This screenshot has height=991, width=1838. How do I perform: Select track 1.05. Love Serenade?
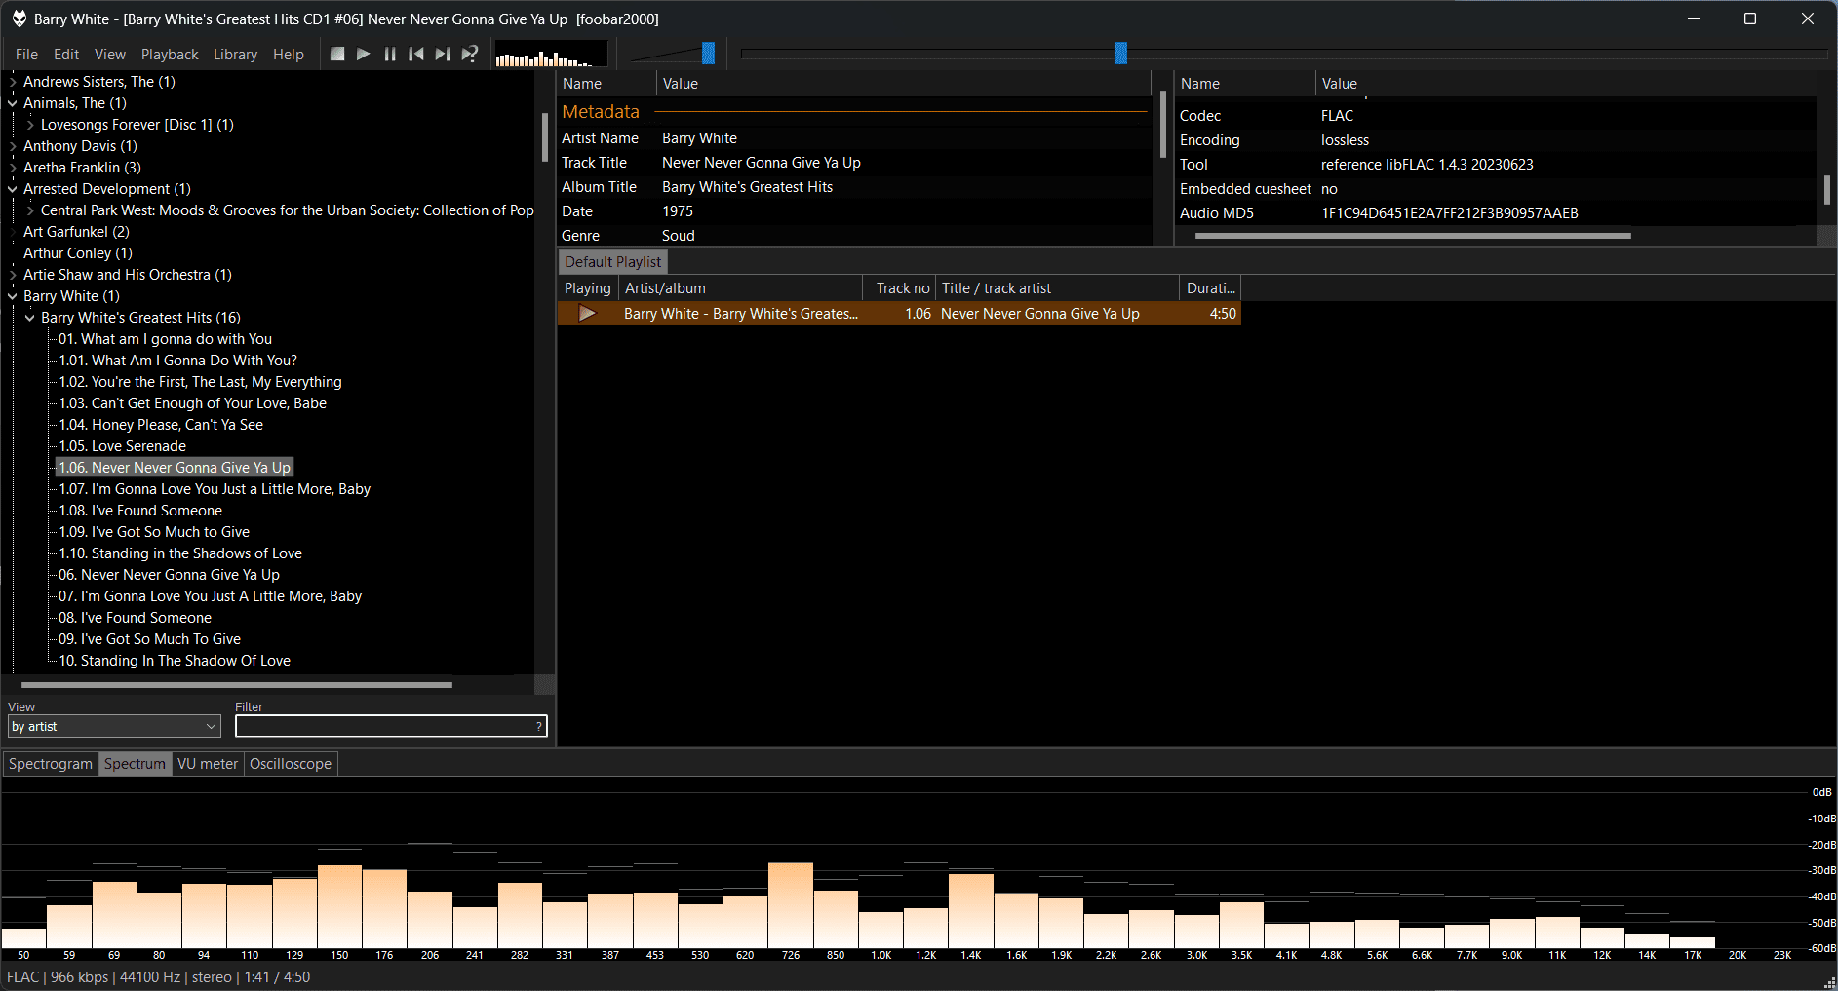[x=122, y=446]
